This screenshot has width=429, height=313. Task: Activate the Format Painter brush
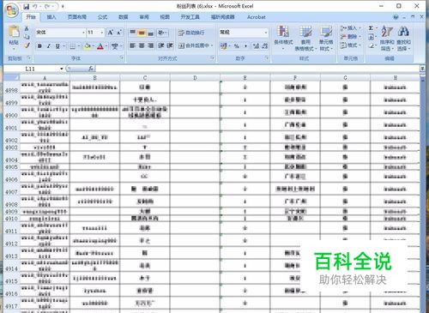(27, 45)
